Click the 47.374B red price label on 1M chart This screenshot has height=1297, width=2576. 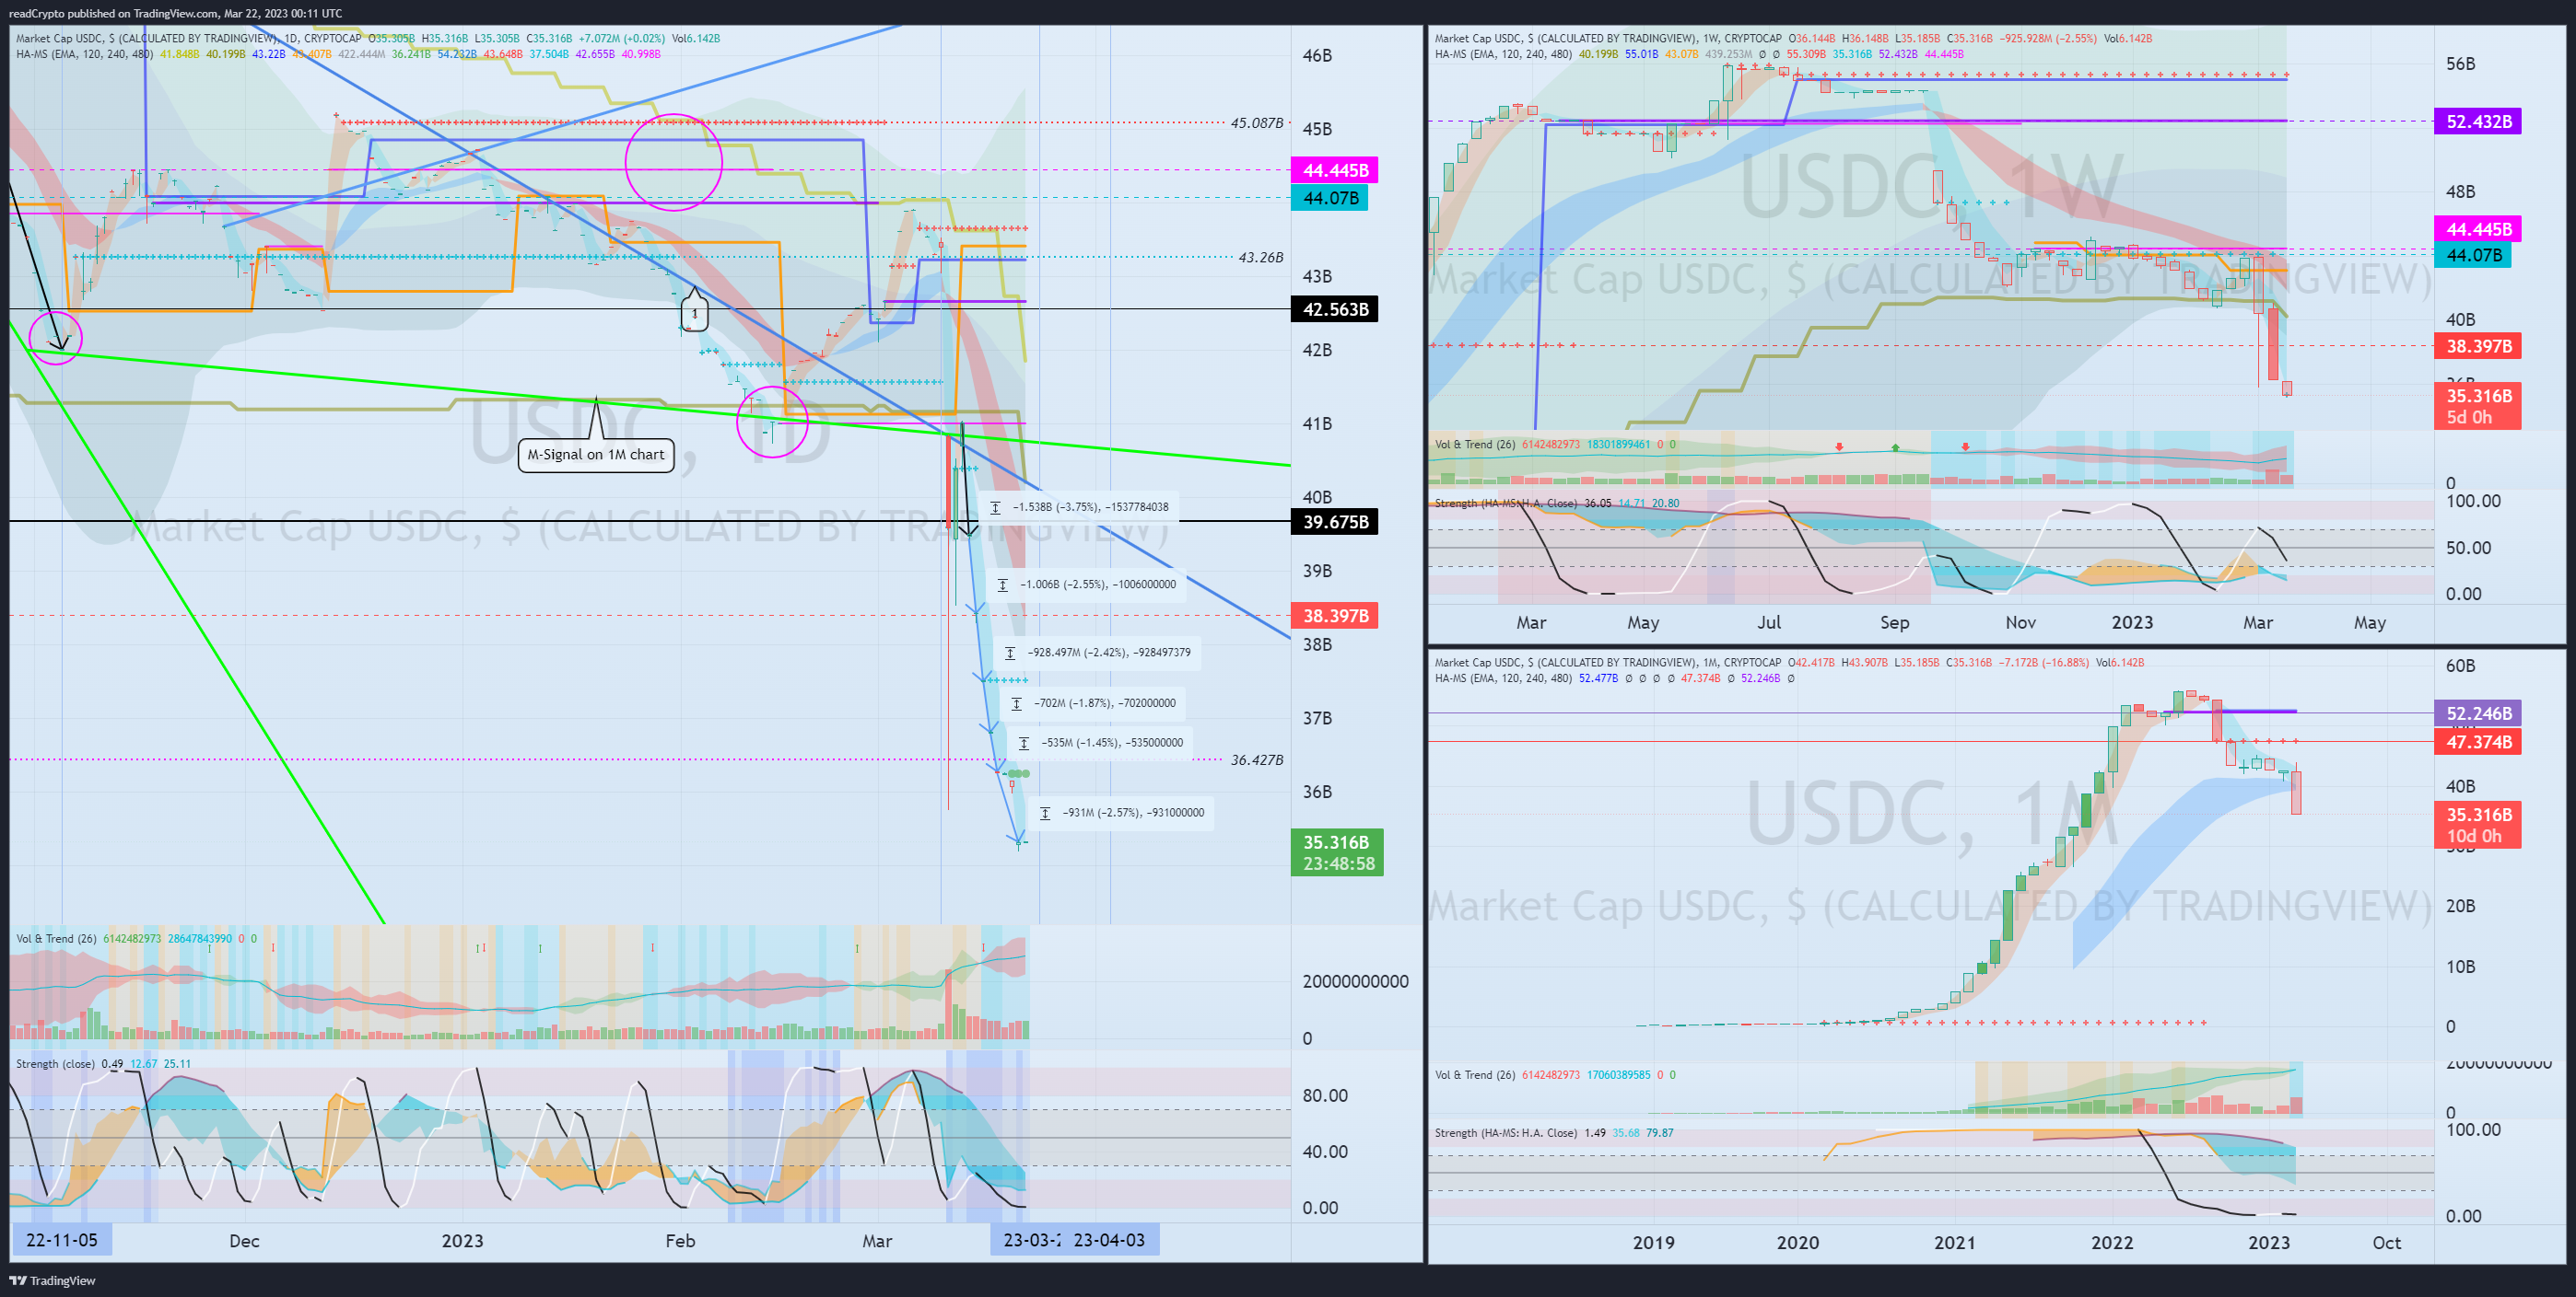click(2478, 741)
